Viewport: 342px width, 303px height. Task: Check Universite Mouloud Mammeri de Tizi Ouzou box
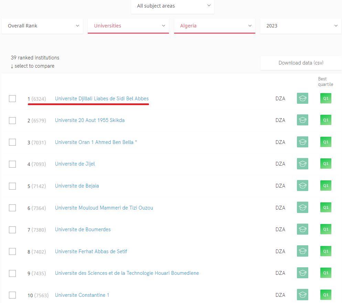point(12,208)
